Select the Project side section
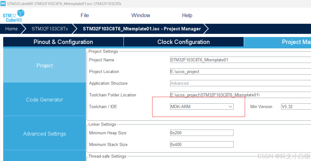Viewport: 311px width, 161px height. tap(45, 65)
